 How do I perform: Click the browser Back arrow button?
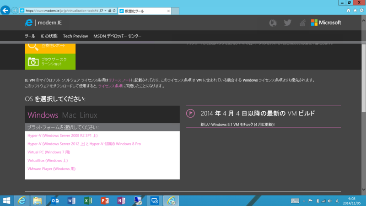[x=5, y=11]
